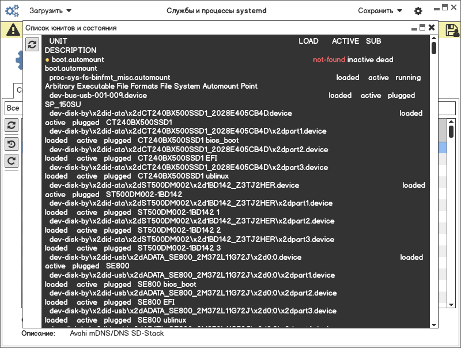The height and width of the screenshot is (348, 461).
Task: Minimize the unit list dialog window
Action: (414, 28)
